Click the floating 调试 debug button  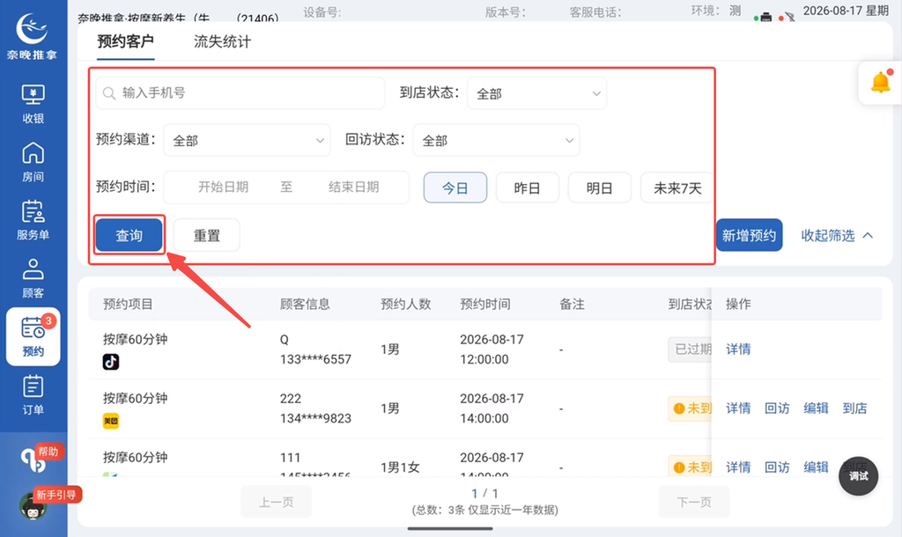click(x=858, y=476)
